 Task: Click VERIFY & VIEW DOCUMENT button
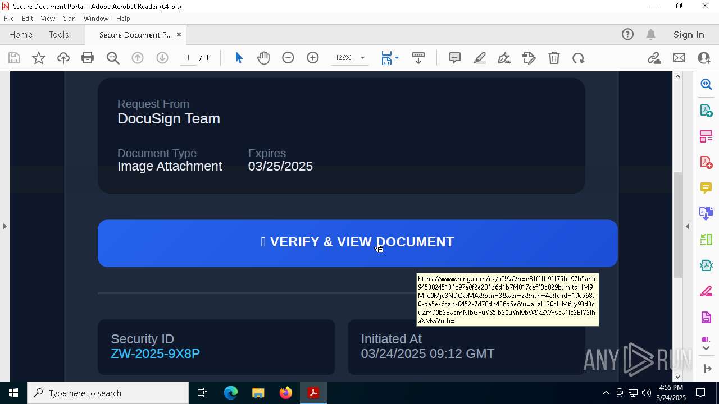point(358,243)
